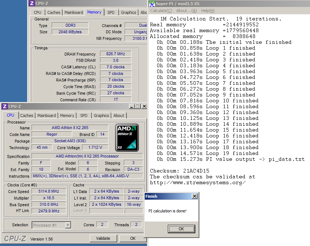
Task: Click the FSB:DRAM value 3:8
Action: click(x=116, y=60)
